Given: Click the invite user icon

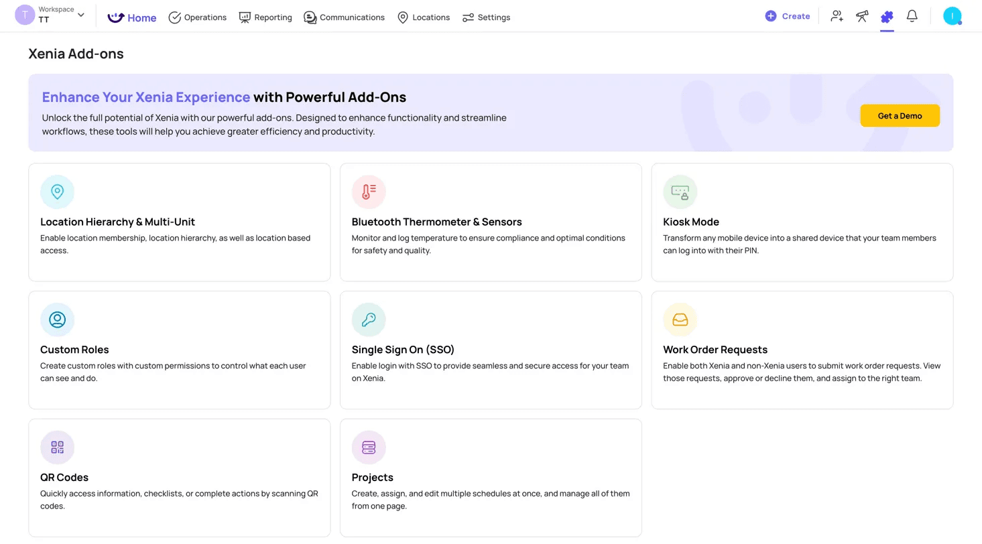Looking at the screenshot, I should 837,16.
